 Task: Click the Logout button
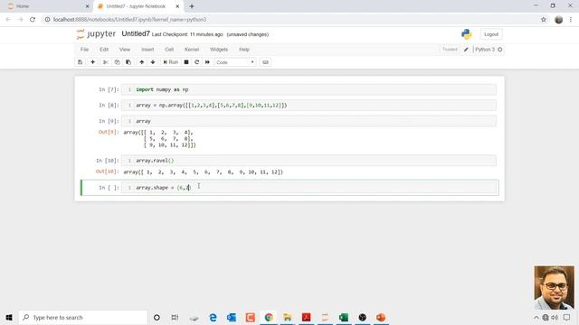point(491,34)
